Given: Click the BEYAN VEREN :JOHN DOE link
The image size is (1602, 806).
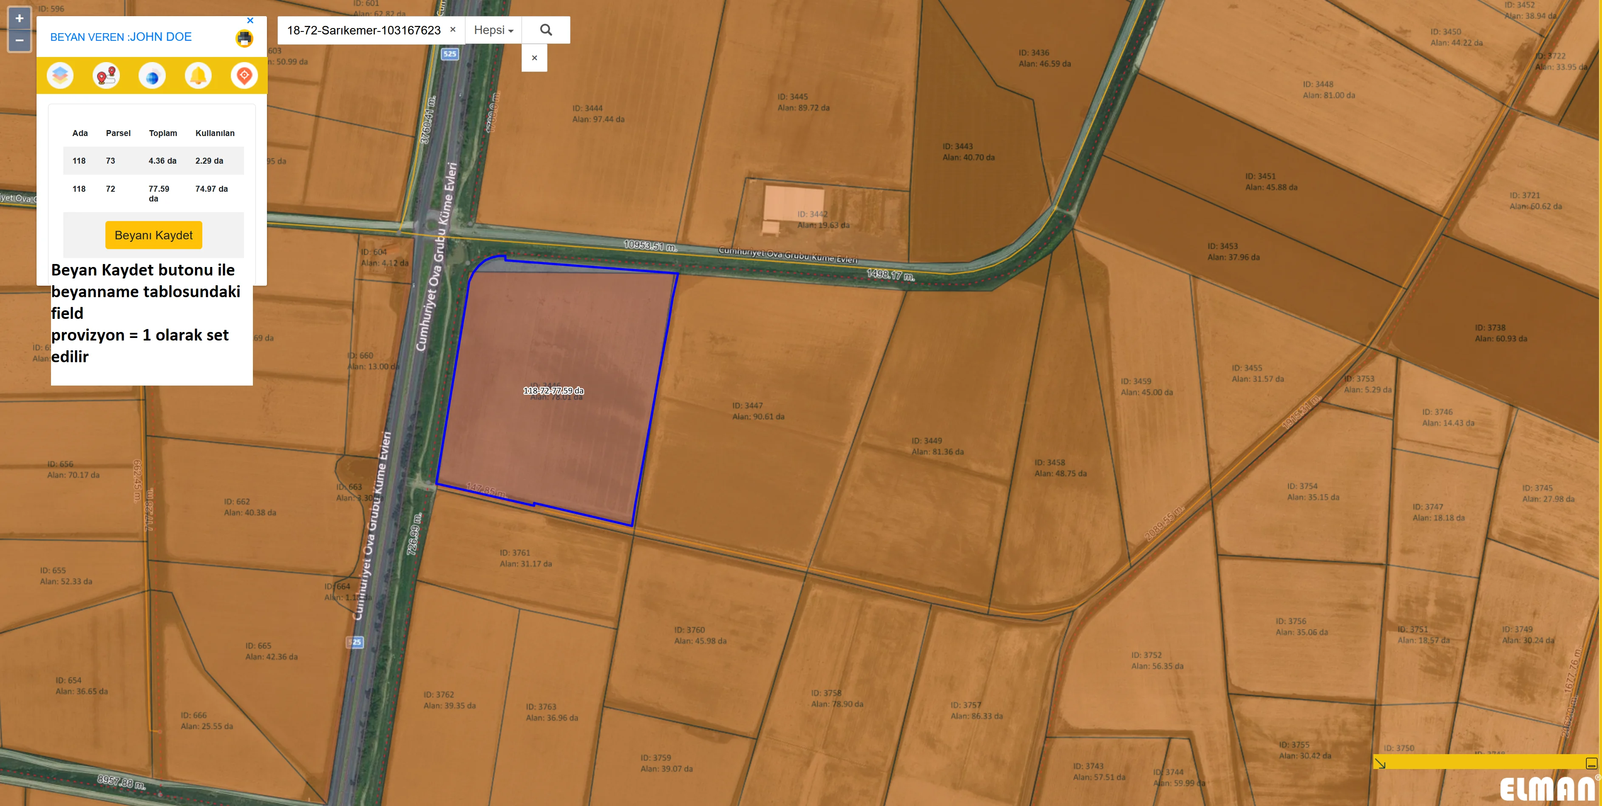Looking at the screenshot, I should [121, 37].
